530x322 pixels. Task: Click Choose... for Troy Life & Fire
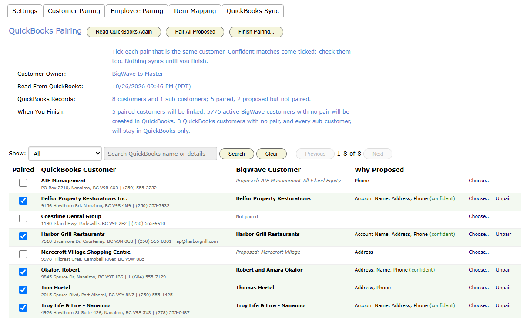[480, 305]
